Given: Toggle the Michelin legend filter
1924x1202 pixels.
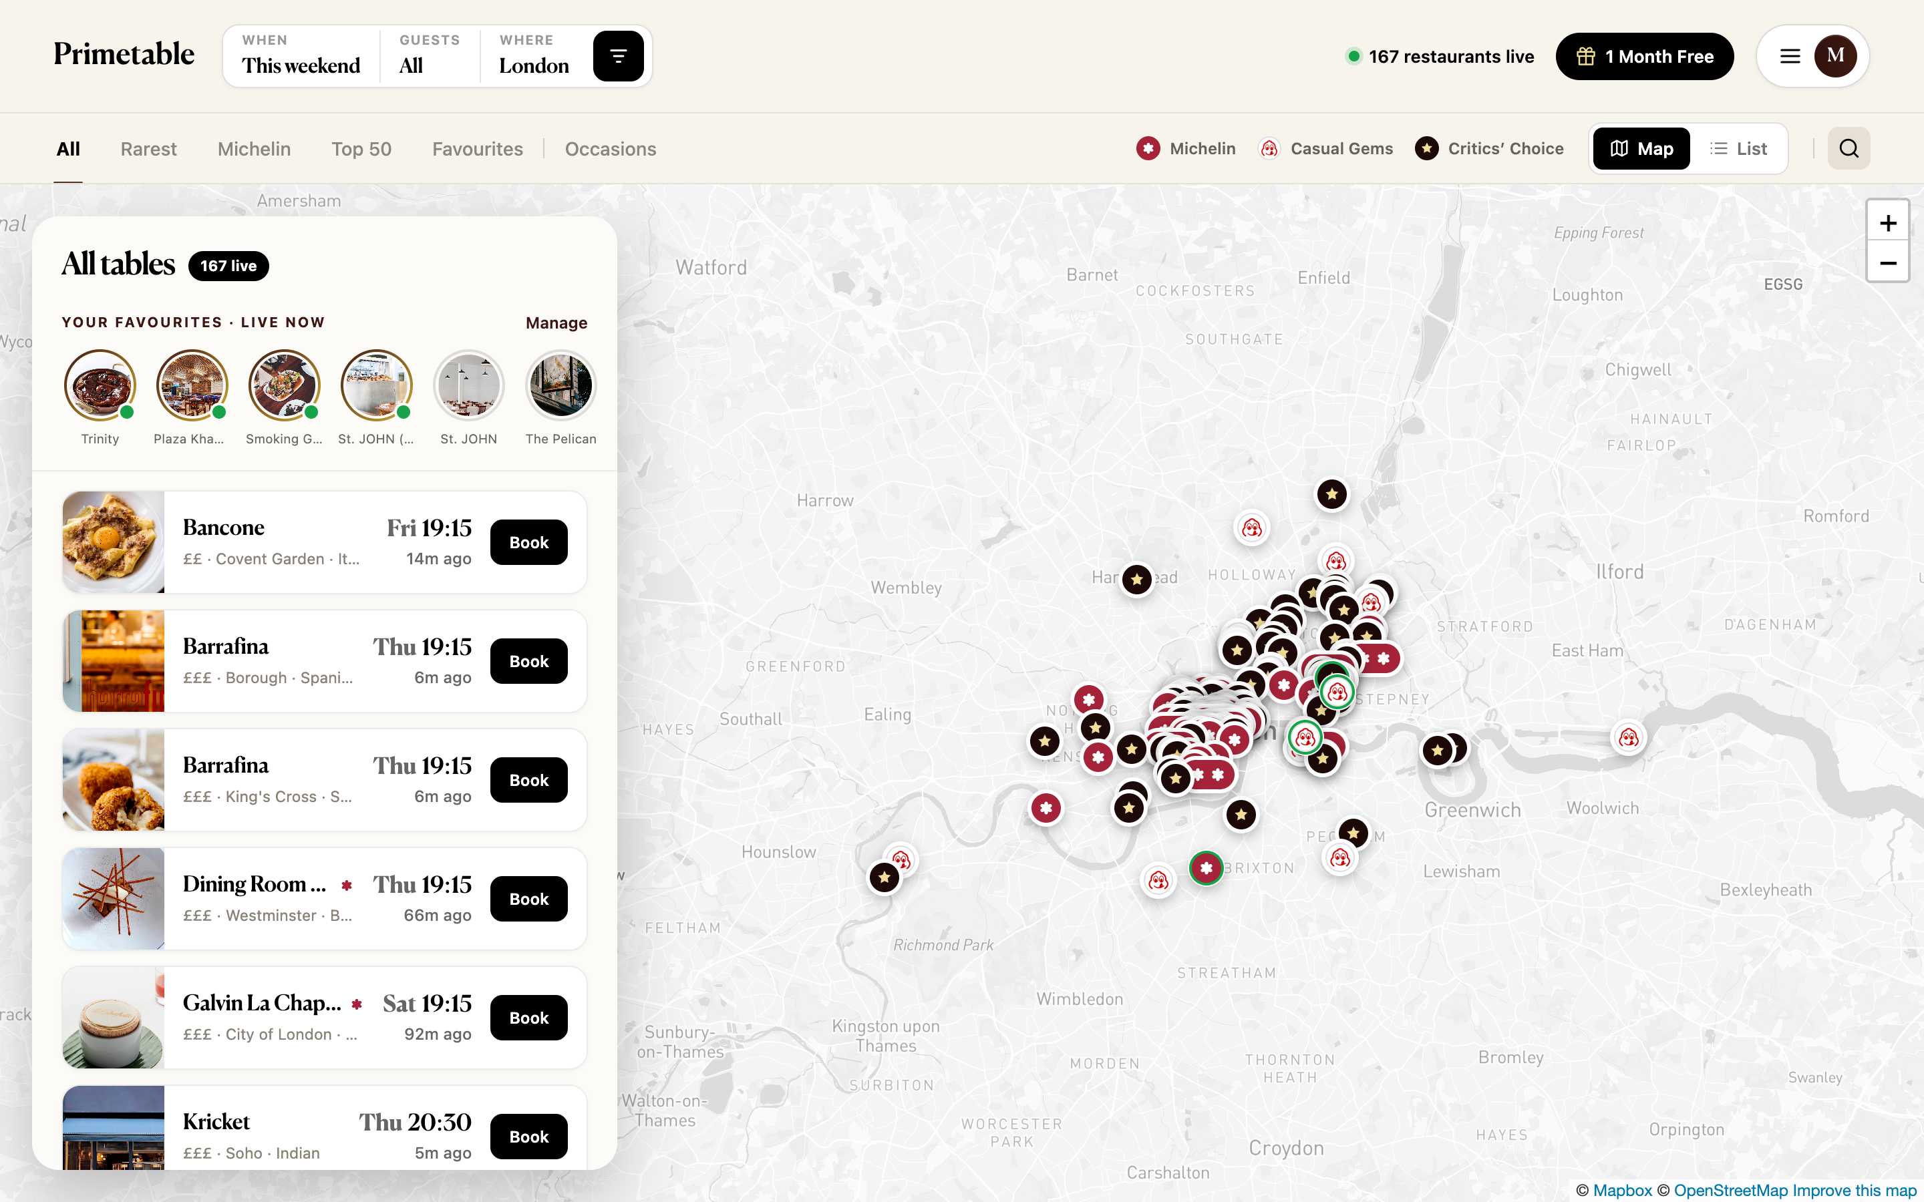Looking at the screenshot, I should 1185,149.
